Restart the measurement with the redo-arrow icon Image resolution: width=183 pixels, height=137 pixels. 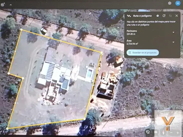pos(164,16)
